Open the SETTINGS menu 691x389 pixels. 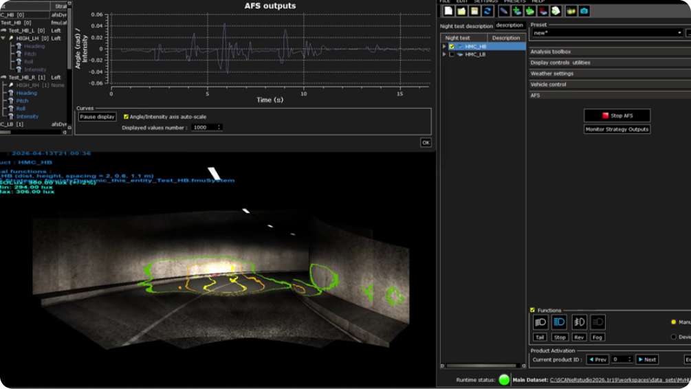(486, 2)
